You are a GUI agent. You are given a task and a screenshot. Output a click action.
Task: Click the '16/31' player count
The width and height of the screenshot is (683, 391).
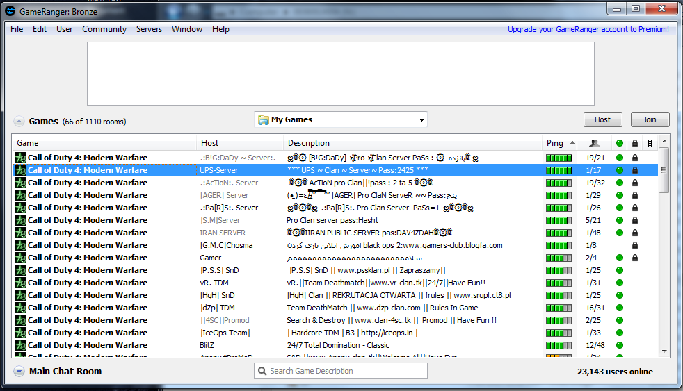pyautogui.click(x=595, y=308)
